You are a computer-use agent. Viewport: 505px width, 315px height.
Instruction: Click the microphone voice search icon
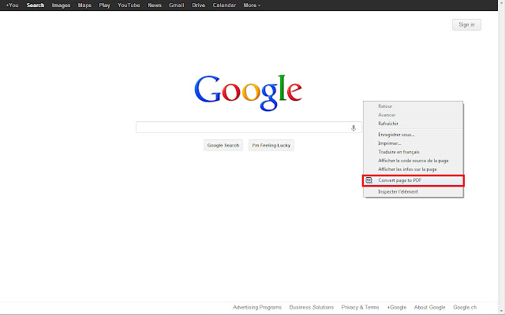click(x=353, y=128)
